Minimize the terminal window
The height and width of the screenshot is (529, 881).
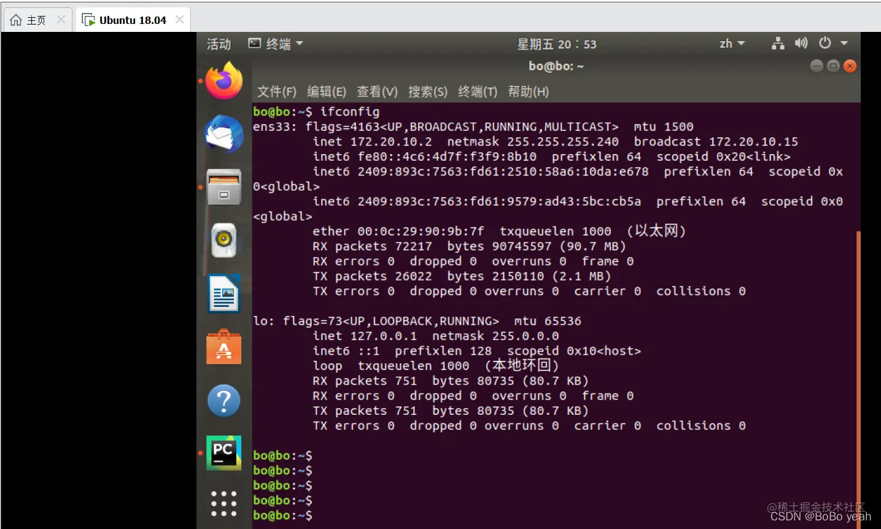[x=817, y=66]
